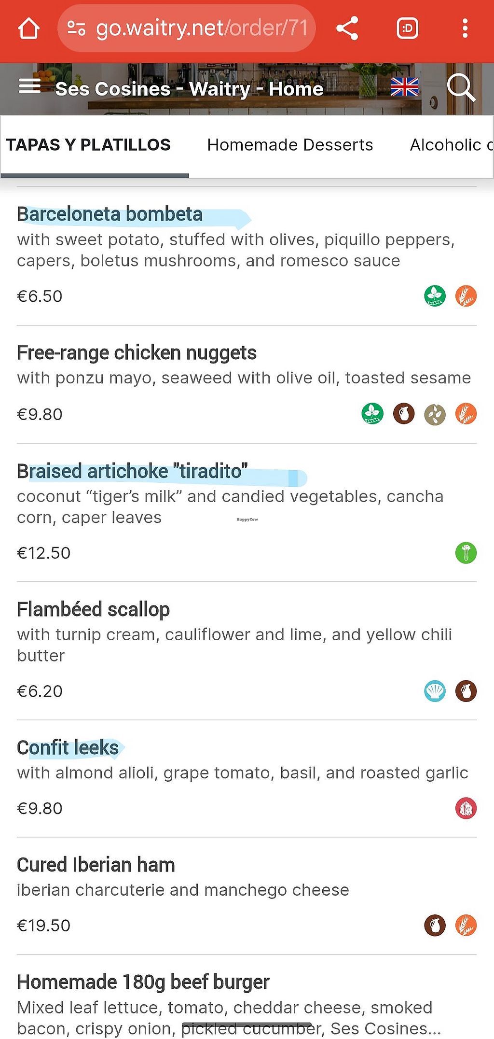Tap the celery allergen icon on artichoke tiradito
Image resolution: width=494 pixels, height=1039 pixels.
click(x=466, y=553)
